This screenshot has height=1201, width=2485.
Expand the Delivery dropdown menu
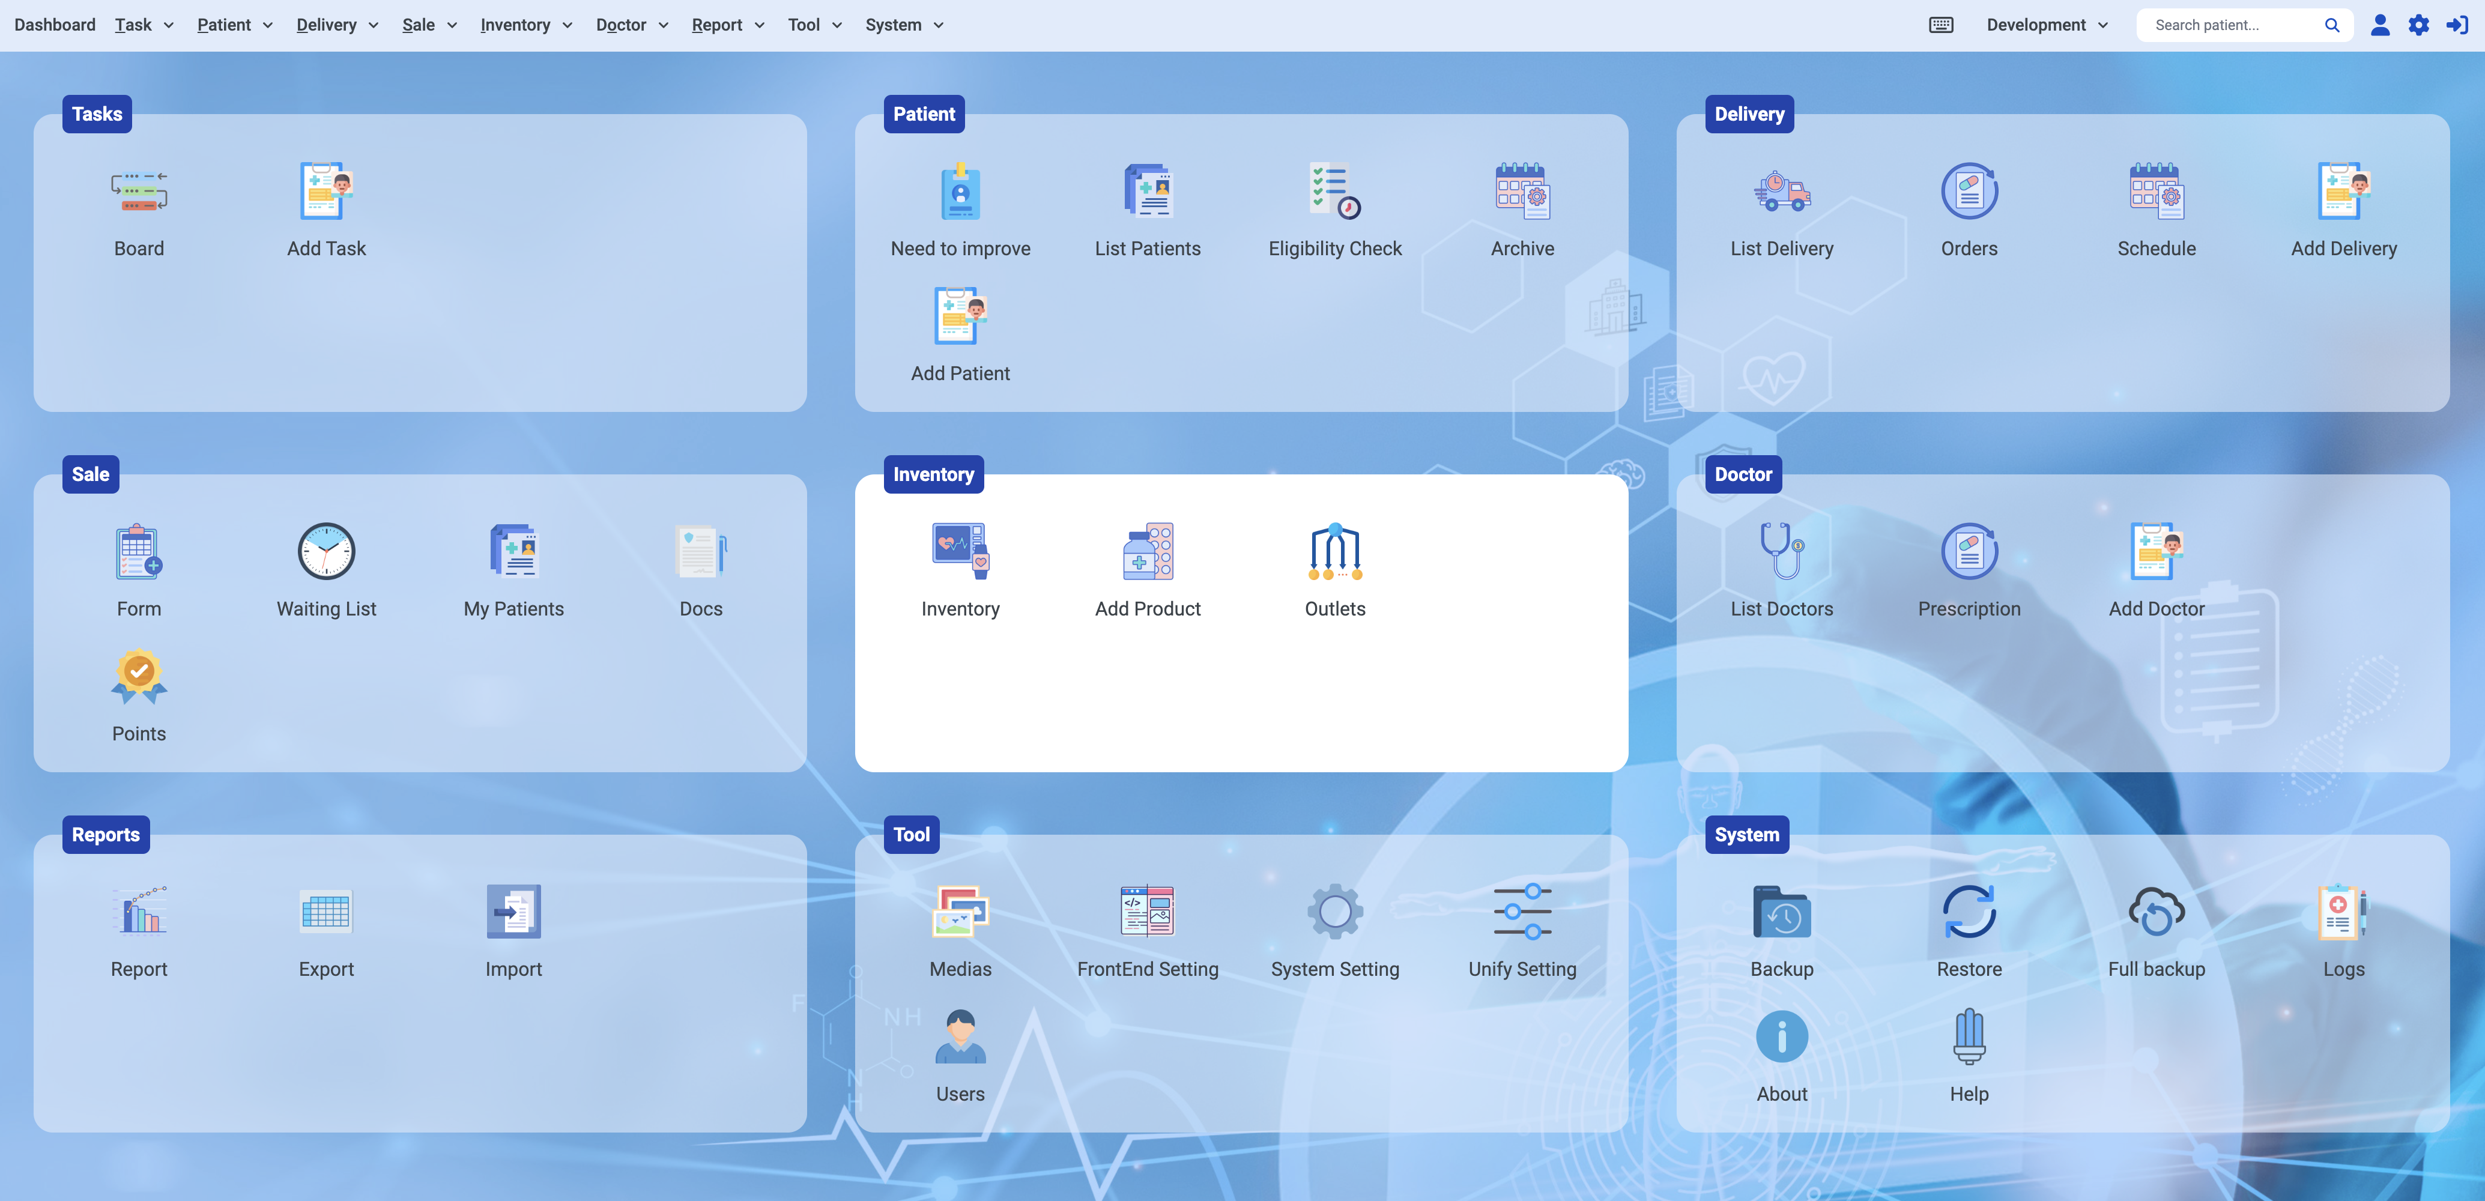coord(337,25)
